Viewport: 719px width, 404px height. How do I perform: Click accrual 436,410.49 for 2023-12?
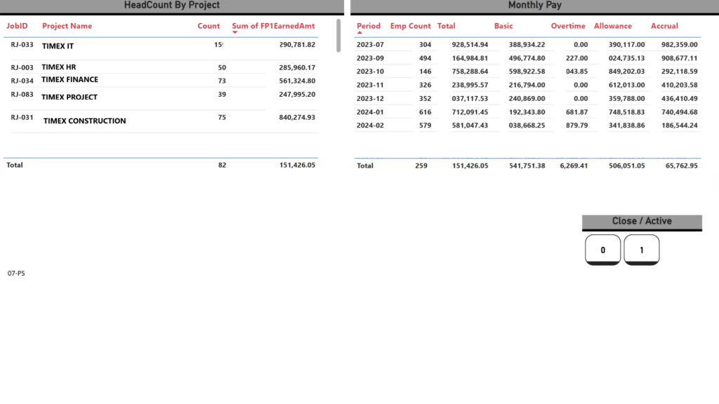(680, 98)
